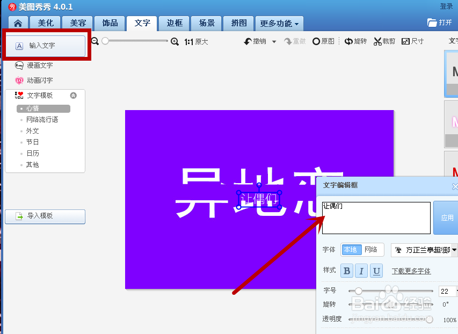Open the undo history dropdown arrow

(274, 41)
